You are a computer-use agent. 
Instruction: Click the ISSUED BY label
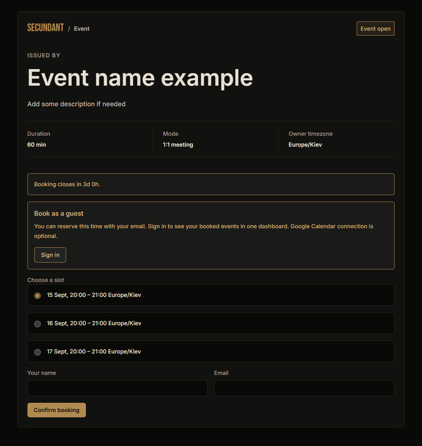pyautogui.click(x=44, y=55)
